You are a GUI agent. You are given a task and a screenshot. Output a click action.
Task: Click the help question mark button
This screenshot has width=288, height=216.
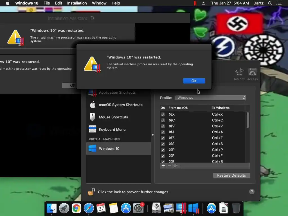[x=252, y=192]
